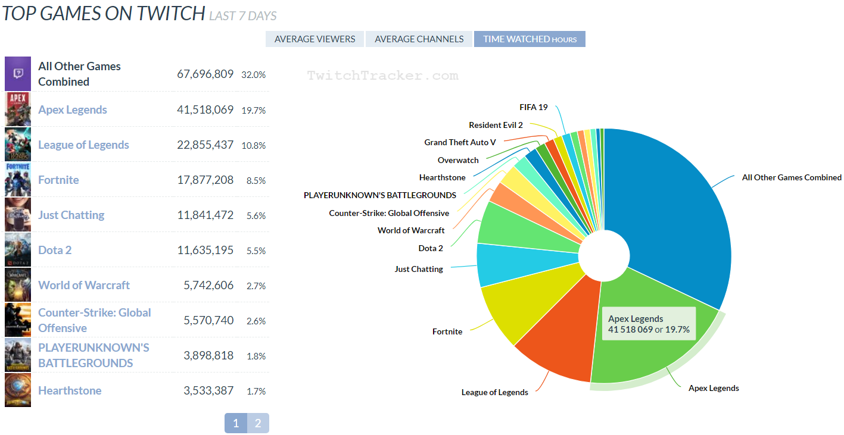Image resolution: width=844 pixels, height=435 pixels.
Task: Open Counter-Strike: Global Offensive list link
Action: click(x=95, y=320)
